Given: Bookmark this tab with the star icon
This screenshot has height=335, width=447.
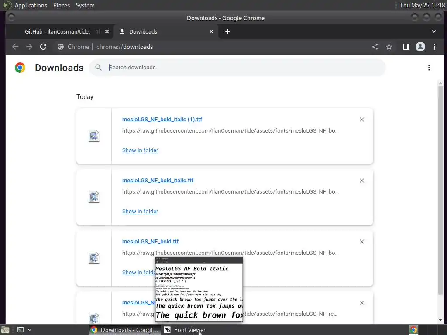Looking at the screenshot, I should point(389,47).
